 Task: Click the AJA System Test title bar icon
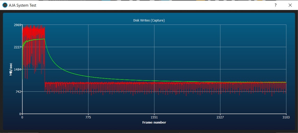tap(5, 5)
